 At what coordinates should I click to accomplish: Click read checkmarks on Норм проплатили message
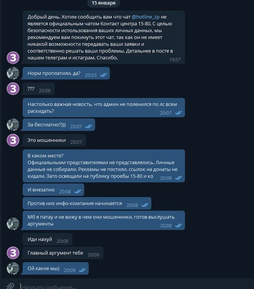coord(103,75)
